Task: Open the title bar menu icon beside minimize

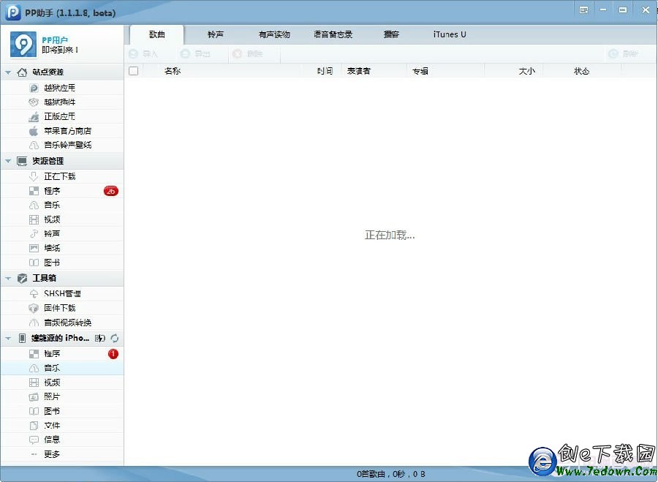Action: pyautogui.click(x=583, y=10)
